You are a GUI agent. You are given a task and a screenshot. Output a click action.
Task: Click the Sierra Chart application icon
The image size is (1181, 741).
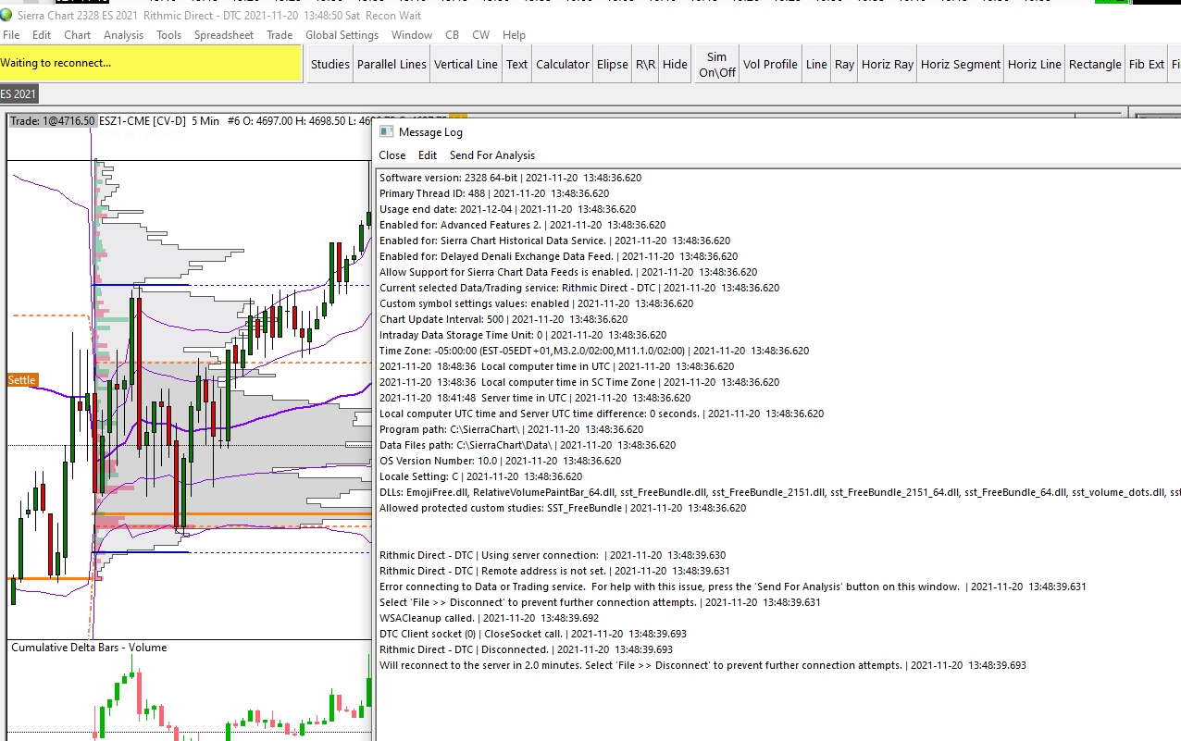(7, 16)
